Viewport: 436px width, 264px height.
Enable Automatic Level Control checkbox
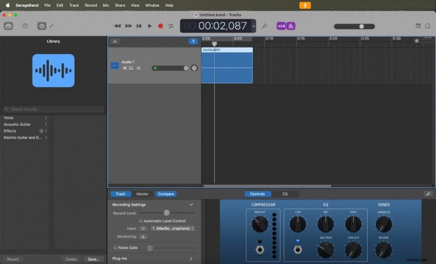141,221
